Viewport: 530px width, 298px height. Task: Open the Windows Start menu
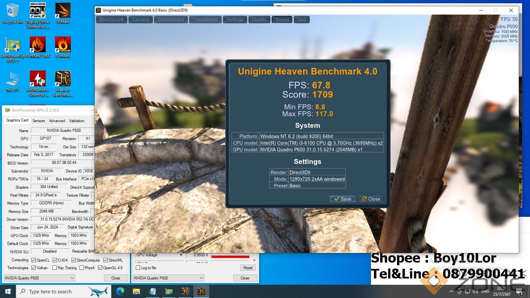[x=8, y=291]
